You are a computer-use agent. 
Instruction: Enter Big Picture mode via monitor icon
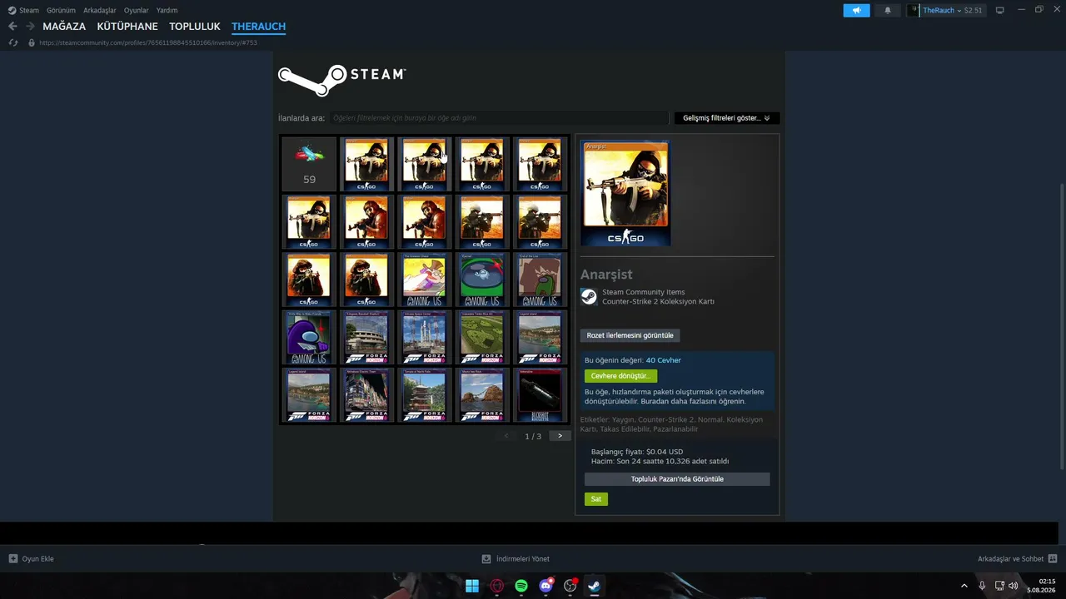[x=1000, y=10]
